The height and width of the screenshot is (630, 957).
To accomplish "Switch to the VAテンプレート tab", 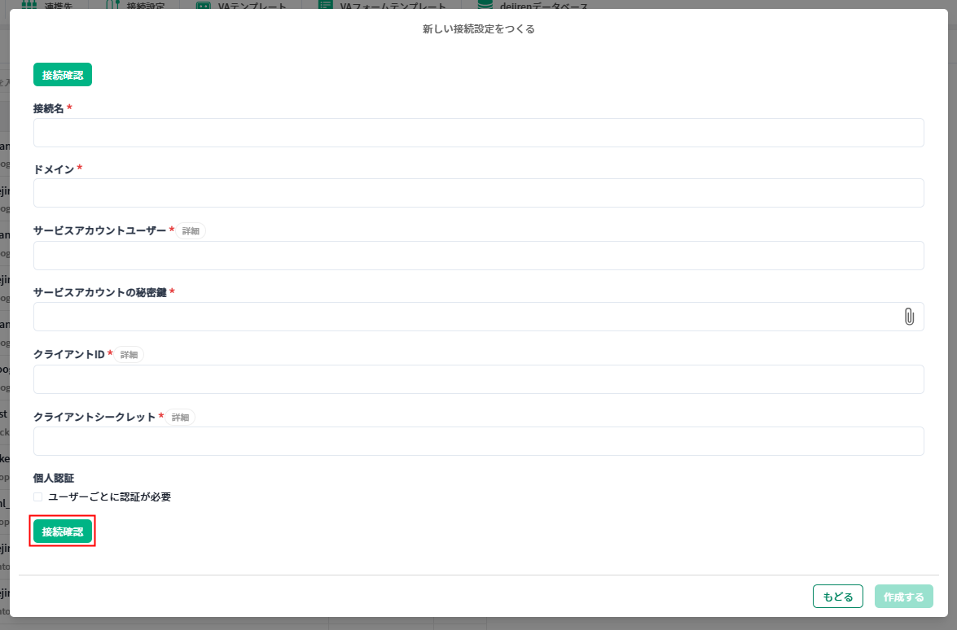I will click(x=243, y=5).
